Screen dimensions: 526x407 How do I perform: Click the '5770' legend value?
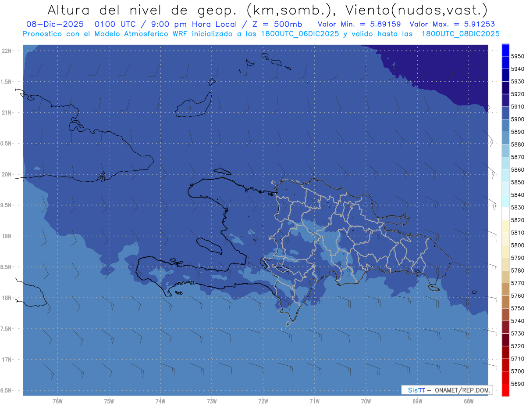tap(518, 283)
